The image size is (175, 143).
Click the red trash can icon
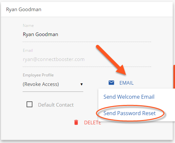pos(76,122)
